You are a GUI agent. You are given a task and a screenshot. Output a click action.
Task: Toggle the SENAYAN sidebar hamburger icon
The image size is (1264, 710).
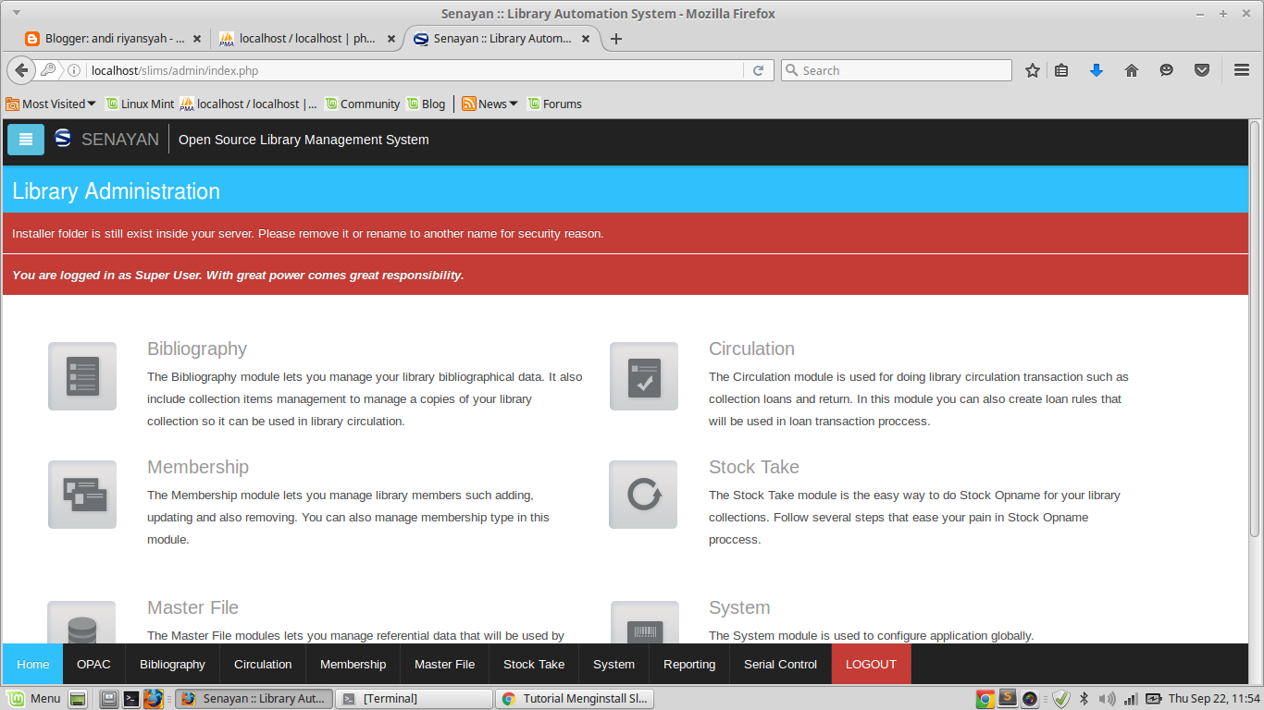coord(25,140)
